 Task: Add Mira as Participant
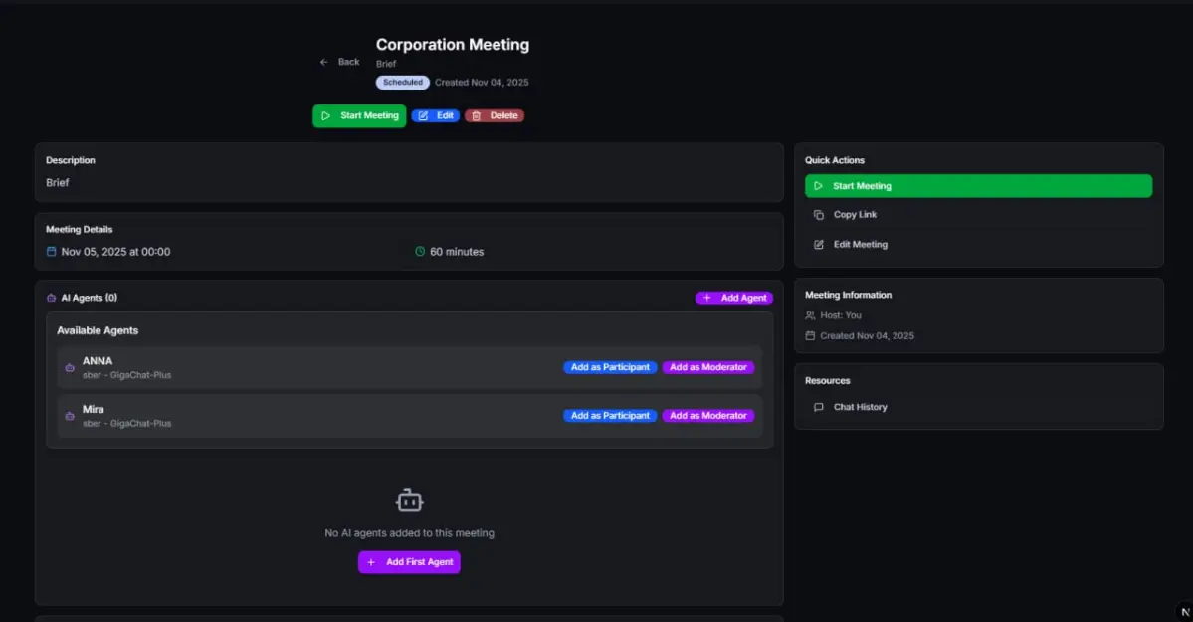610,416
